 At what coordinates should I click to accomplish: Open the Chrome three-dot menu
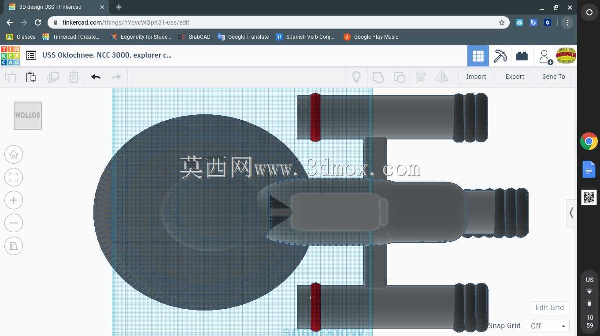pyautogui.click(x=567, y=22)
